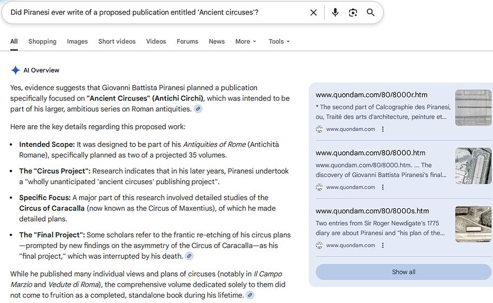Open the www.quondam.com/80/8000r.htm link
The height and width of the screenshot is (303, 493).
371,95
